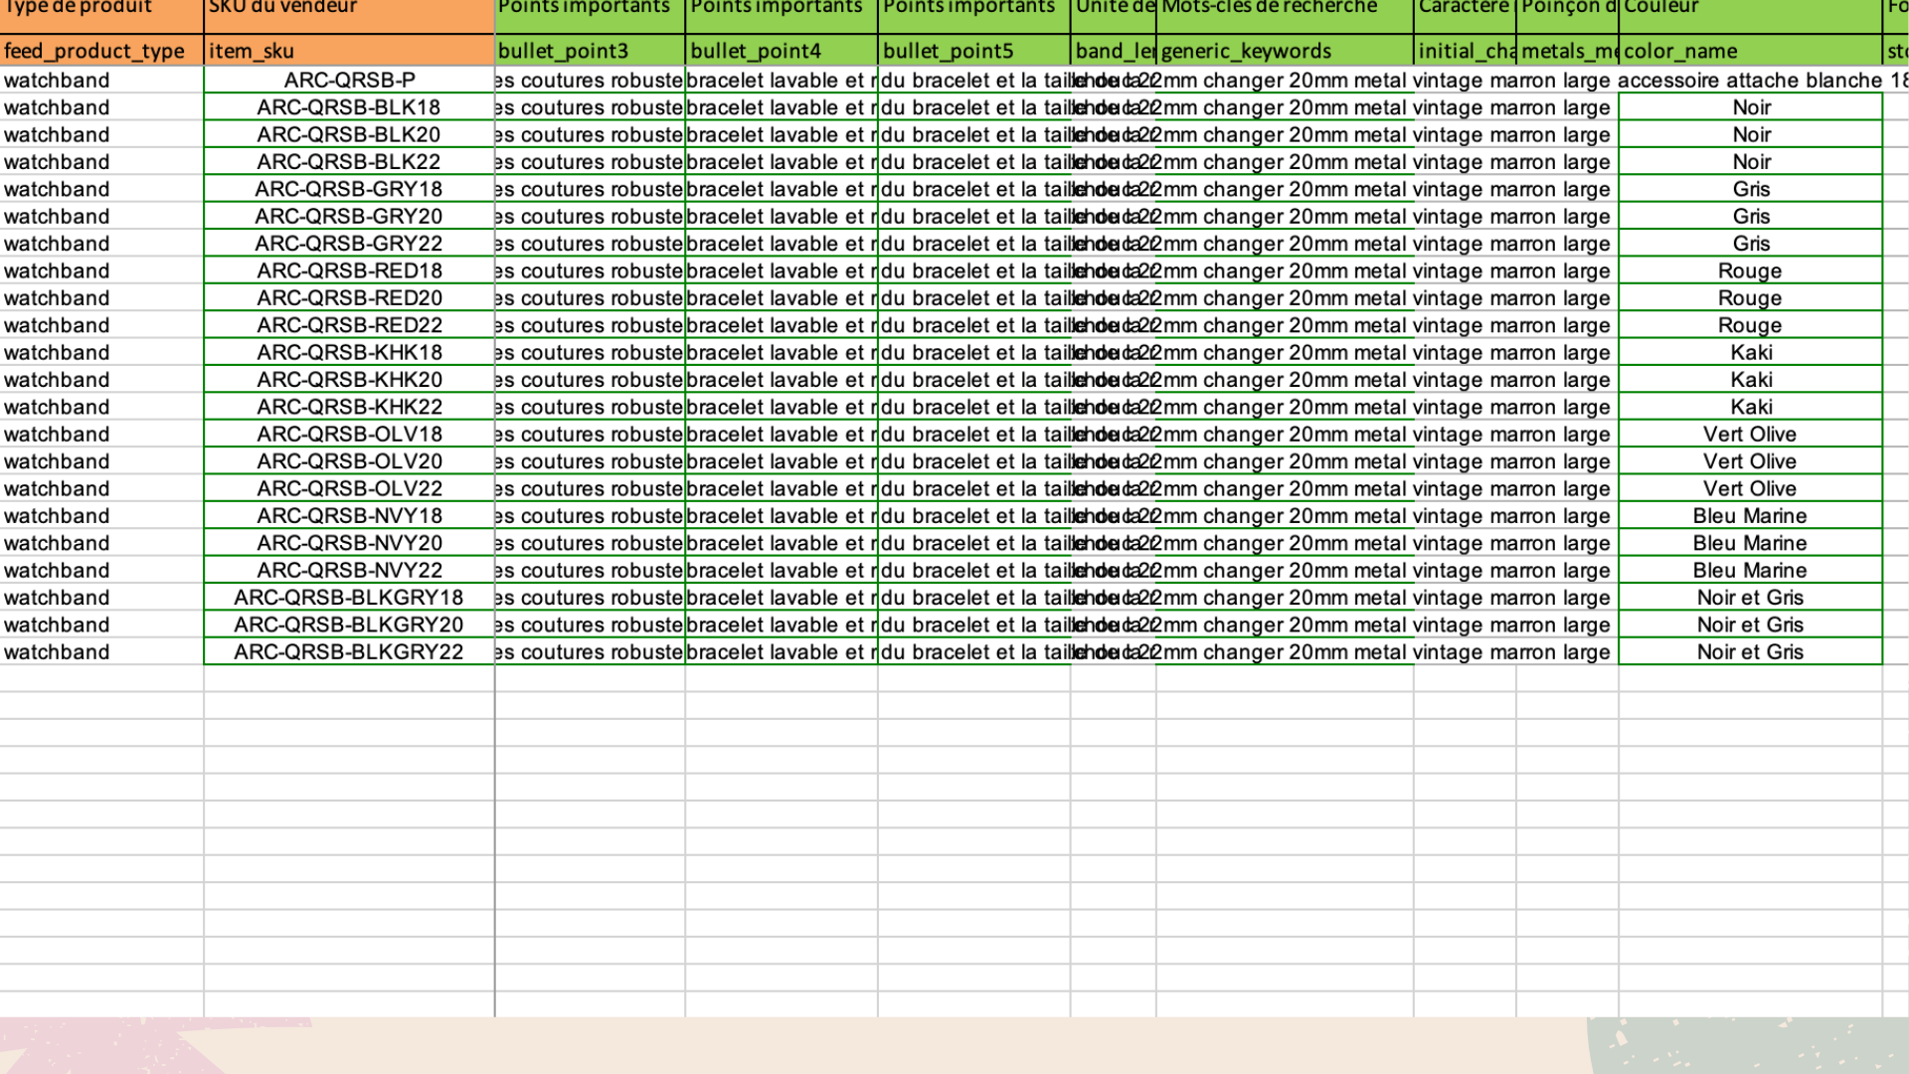1909x1074 pixels.
Task: Click the item_sku header cell
Action: point(349,51)
